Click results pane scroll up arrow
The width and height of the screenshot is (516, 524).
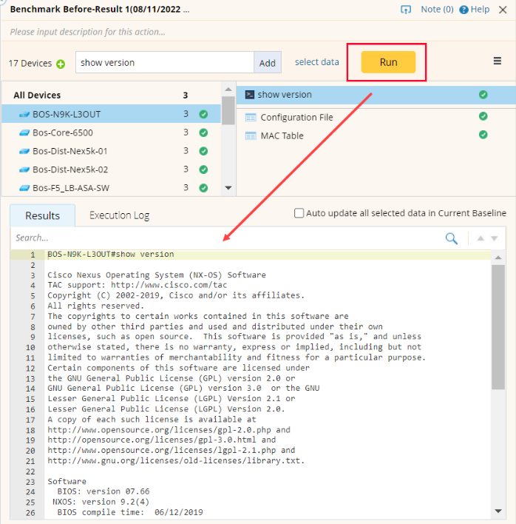(x=498, y=258)
